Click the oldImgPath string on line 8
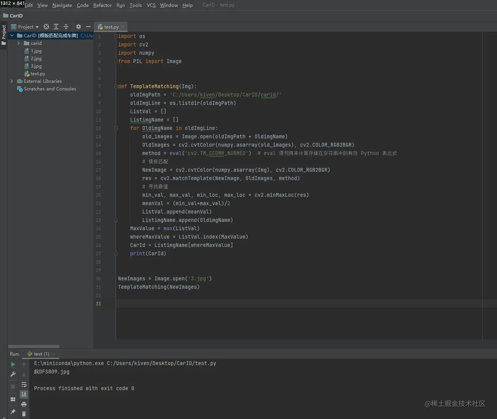The width and height of the screenshot is (497, 419). click(x=225, y=95)
